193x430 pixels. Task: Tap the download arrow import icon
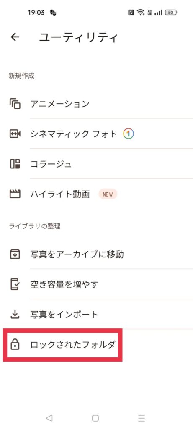pos(15,315)
